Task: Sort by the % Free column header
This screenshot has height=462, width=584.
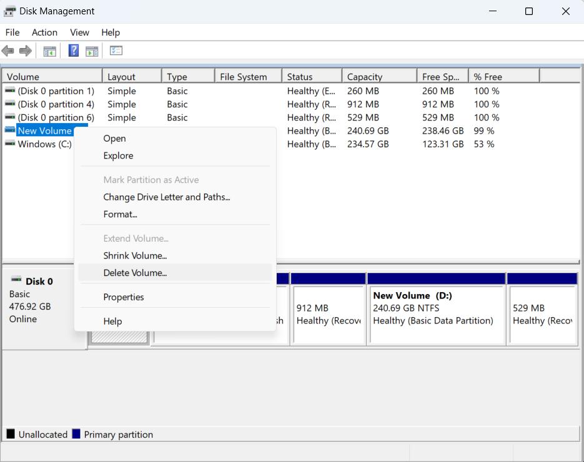Action: [504, 77]
